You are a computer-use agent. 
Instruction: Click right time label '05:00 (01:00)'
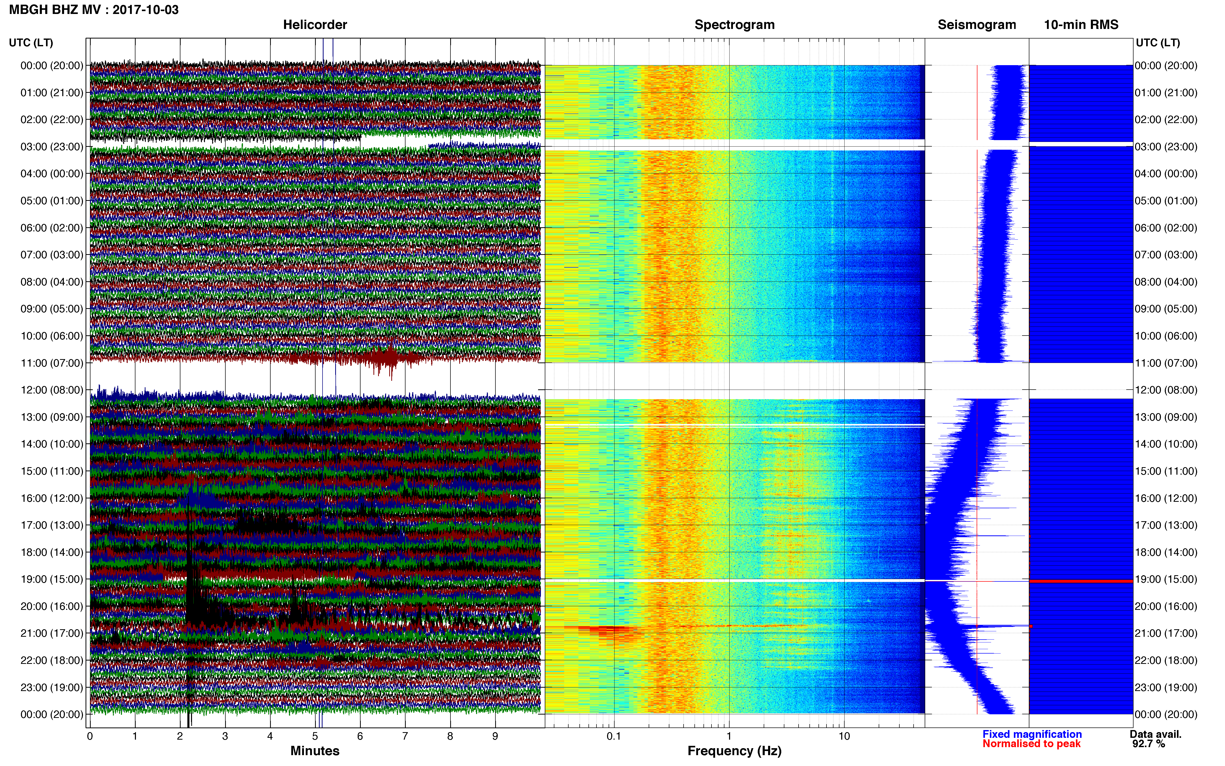1166,201
